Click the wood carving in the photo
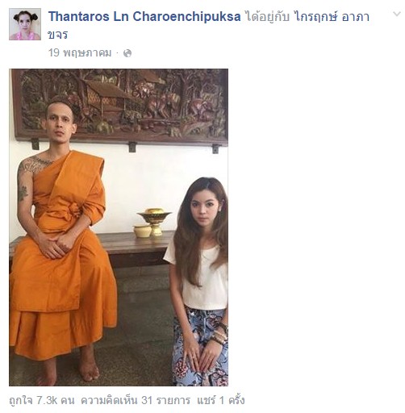 (x=122, y=106)
